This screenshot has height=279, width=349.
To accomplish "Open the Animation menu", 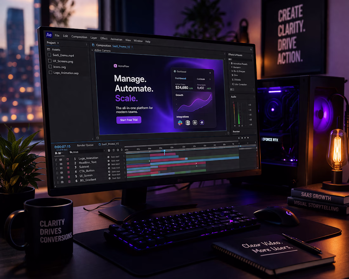I will (x=116, y=39).
